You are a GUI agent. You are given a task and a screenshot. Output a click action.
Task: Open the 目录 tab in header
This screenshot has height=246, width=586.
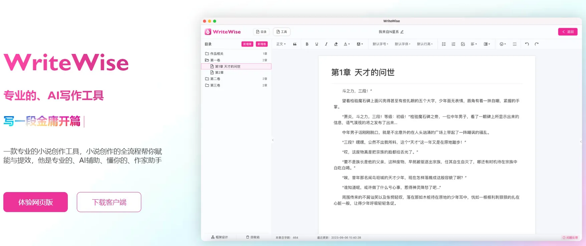click(261, 32)
